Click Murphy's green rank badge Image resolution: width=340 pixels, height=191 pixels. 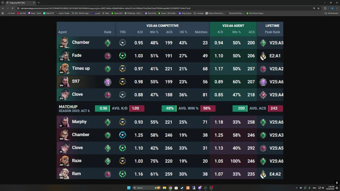108,122
